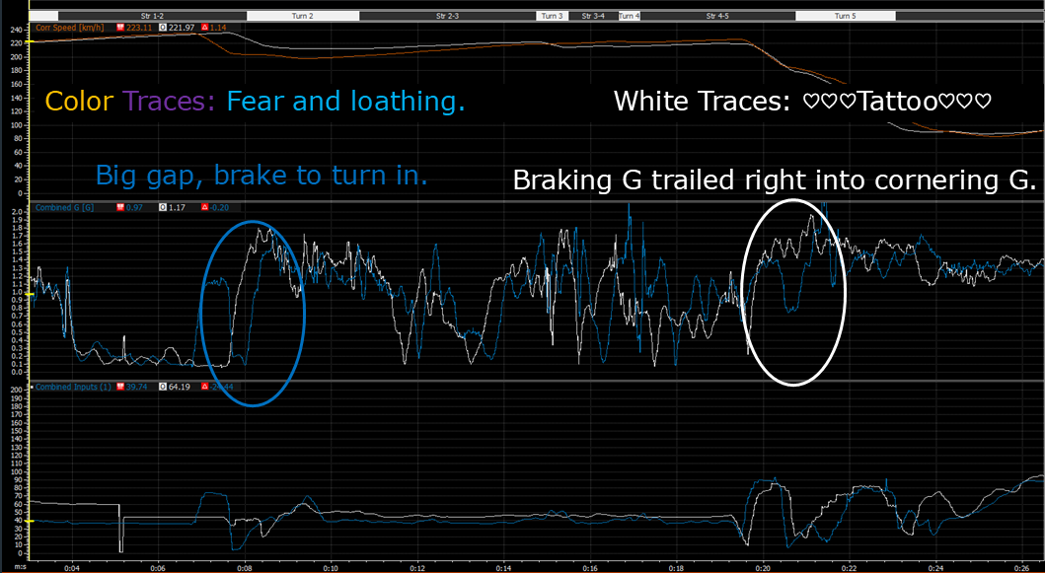The image size is (1045, 573).
Task: Select the Turn 2 track section
Action: coord(303,16)
